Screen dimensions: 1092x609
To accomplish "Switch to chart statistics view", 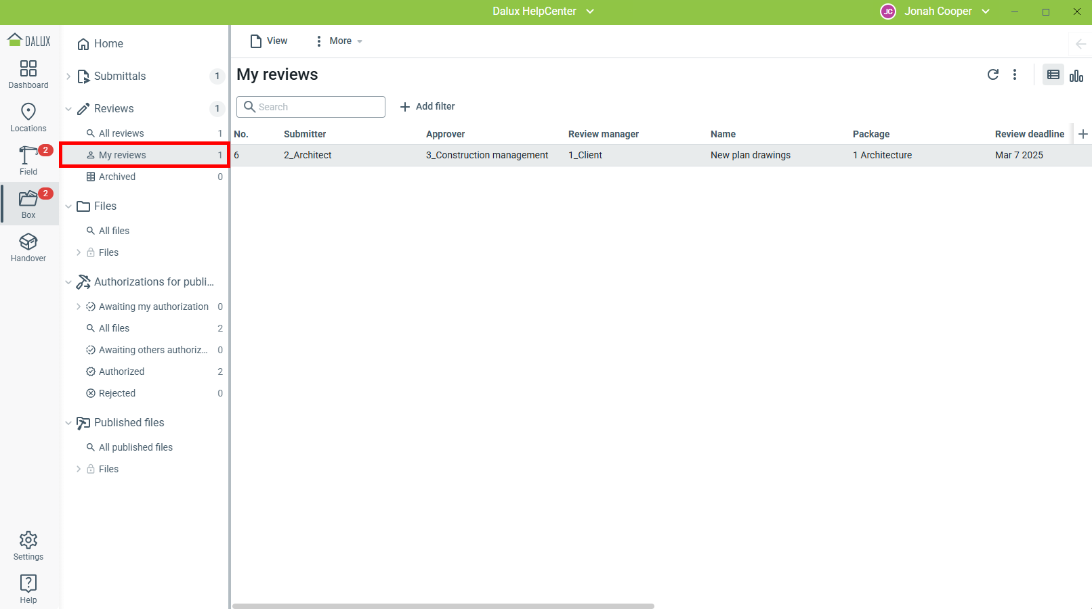I will click(1076, 75).
